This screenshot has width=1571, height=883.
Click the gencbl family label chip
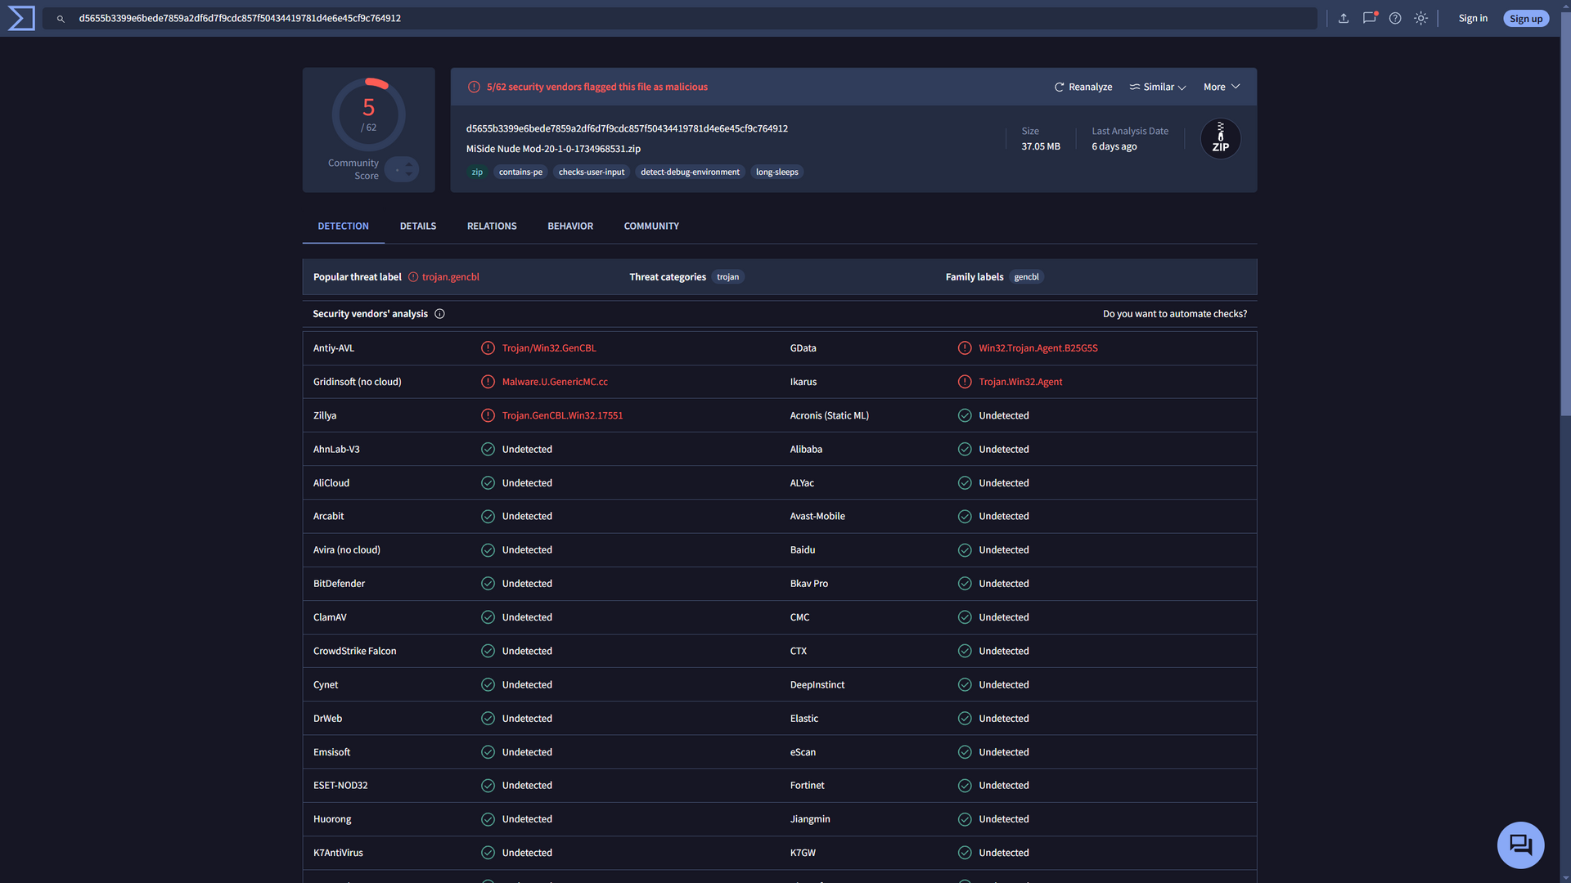pos(1026,277)
